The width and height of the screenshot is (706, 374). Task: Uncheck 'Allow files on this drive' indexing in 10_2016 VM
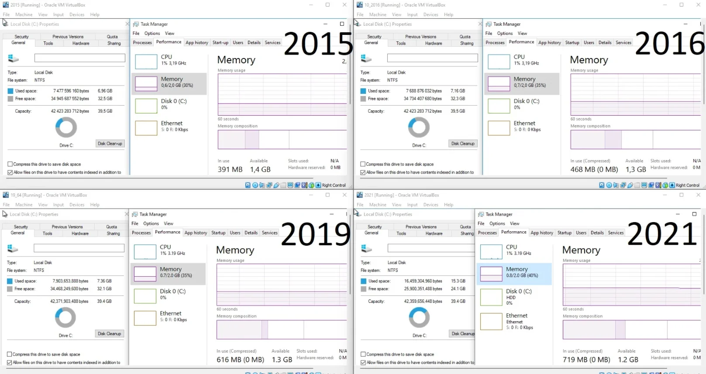[363, 172]
